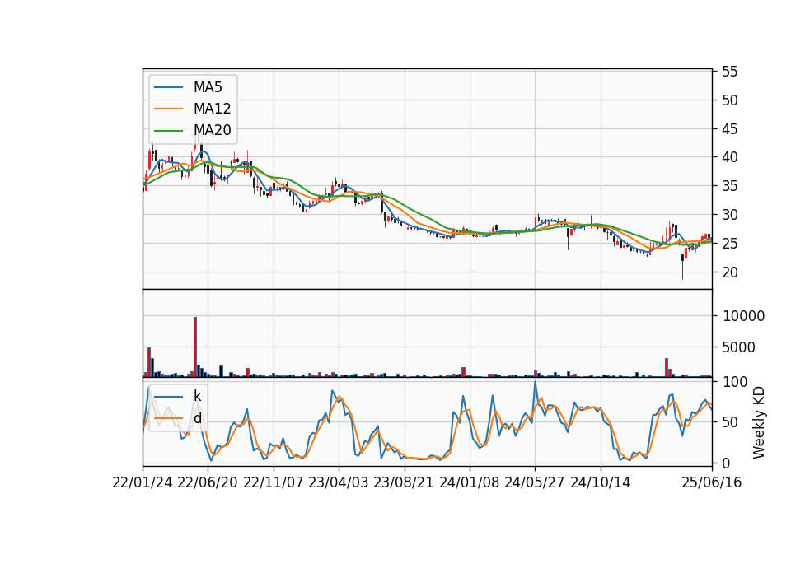Click the 5000 volume axis label
The height and width of the screenshot is (568, 791).
(739, 347)
